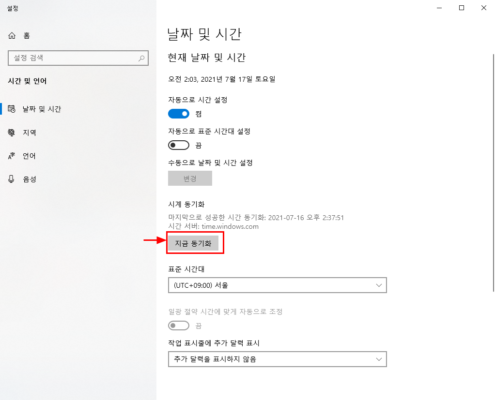
Task: Turn off 자동으로 시간 설정 toggle
Action: tap(179, 114)
